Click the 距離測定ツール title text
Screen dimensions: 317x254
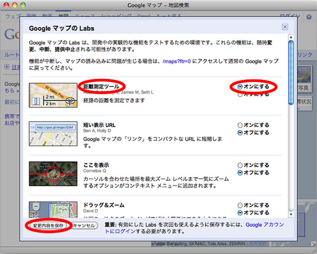coord(101,87)
